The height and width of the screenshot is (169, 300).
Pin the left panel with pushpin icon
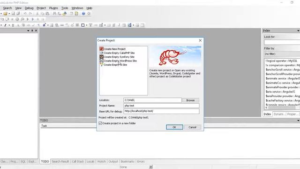[32, 31]
